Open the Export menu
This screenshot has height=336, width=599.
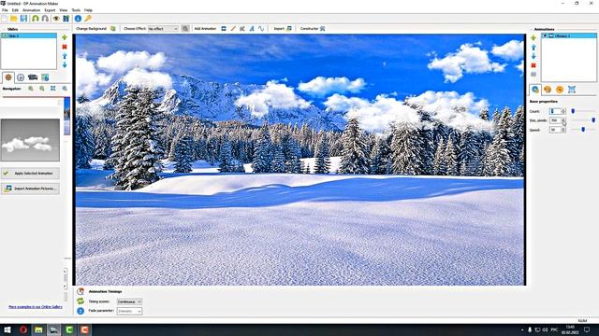tap(50, 10)
